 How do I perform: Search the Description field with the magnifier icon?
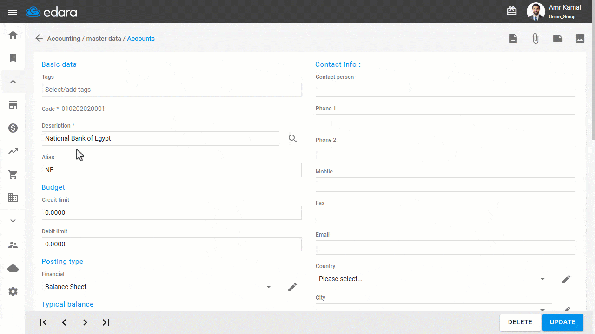[292, 138]
